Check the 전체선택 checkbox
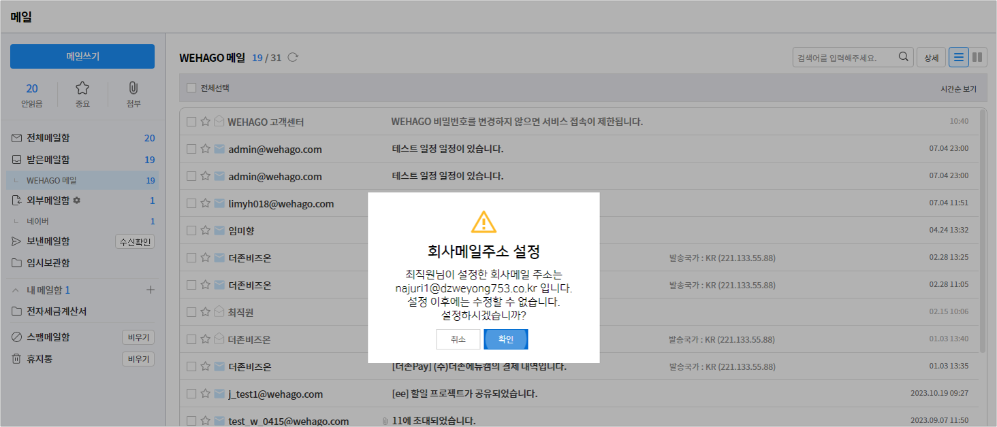This screenshot has height=427, width=997. tap(191, 88)
